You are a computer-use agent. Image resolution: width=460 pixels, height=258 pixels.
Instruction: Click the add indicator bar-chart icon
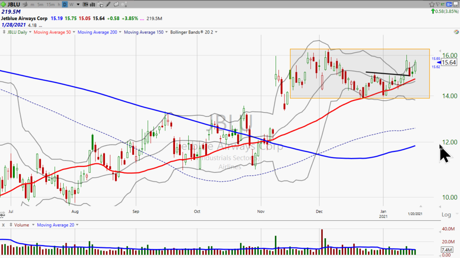(x=92, y=4)
